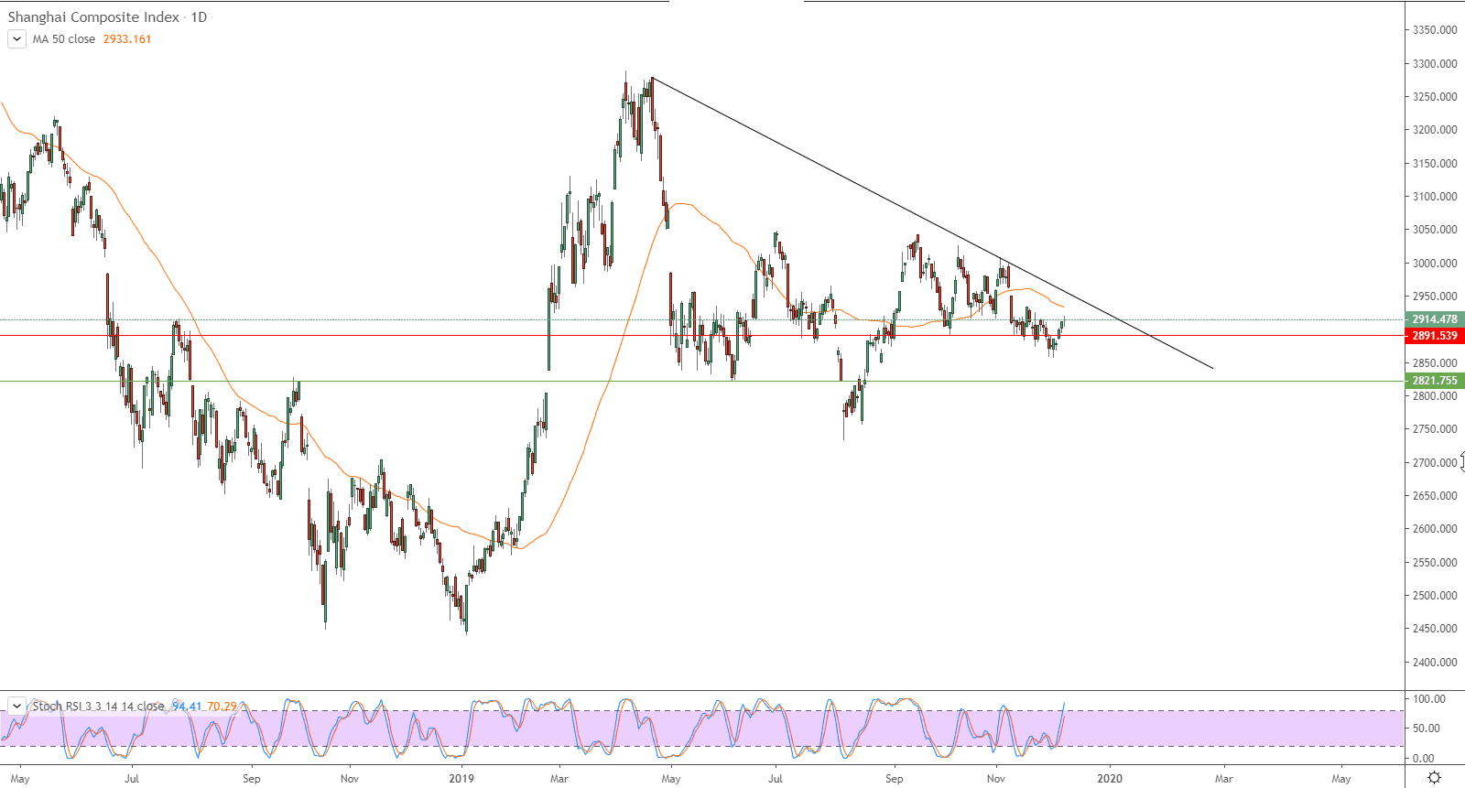Click the 2400.000 price axis label
Image resolution: width=1465 pixels, height=788 pixels.
(x=1435, y=663)
